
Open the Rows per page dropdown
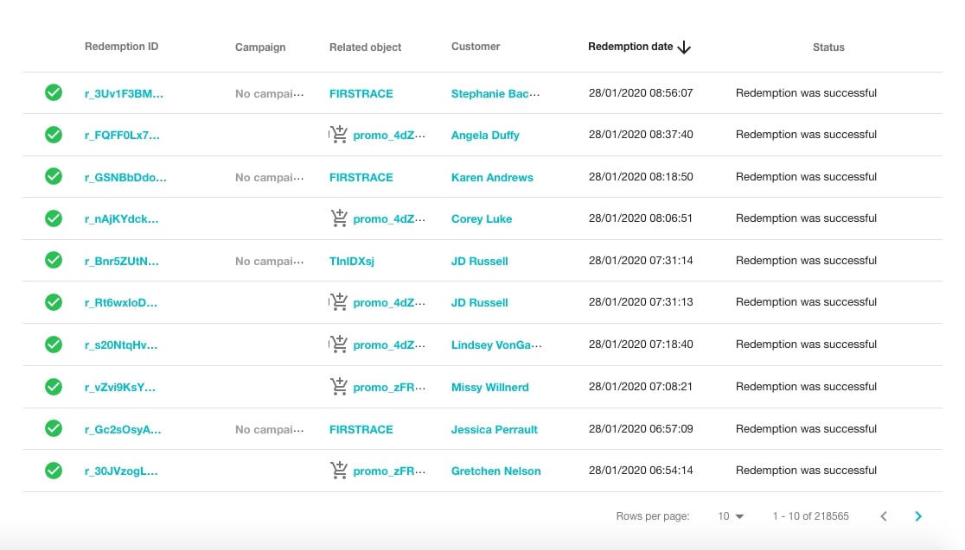coord(730,515)
